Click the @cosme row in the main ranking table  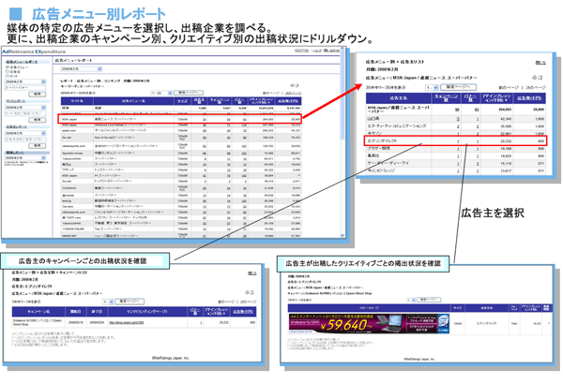pyautogui.click(x=181, y=196)
